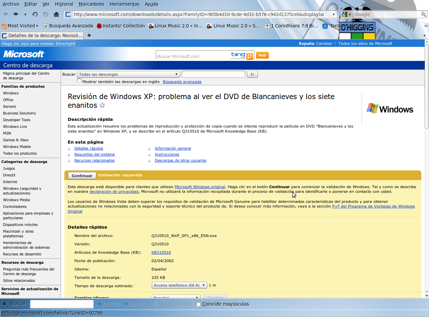
Task: Click the down arrow next to Instrucciones
Action: (149, 155)
